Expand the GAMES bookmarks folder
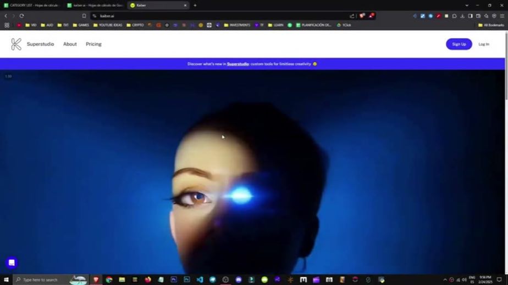The width and height of the screenshot is (508, 285). tap(81, 25)
